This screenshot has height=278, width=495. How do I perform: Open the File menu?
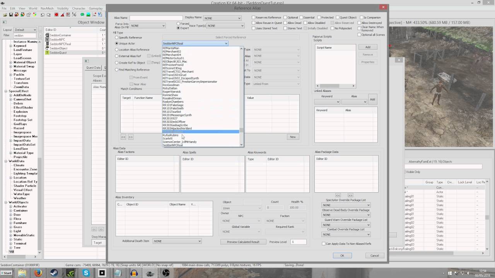[x=3, y=8]
